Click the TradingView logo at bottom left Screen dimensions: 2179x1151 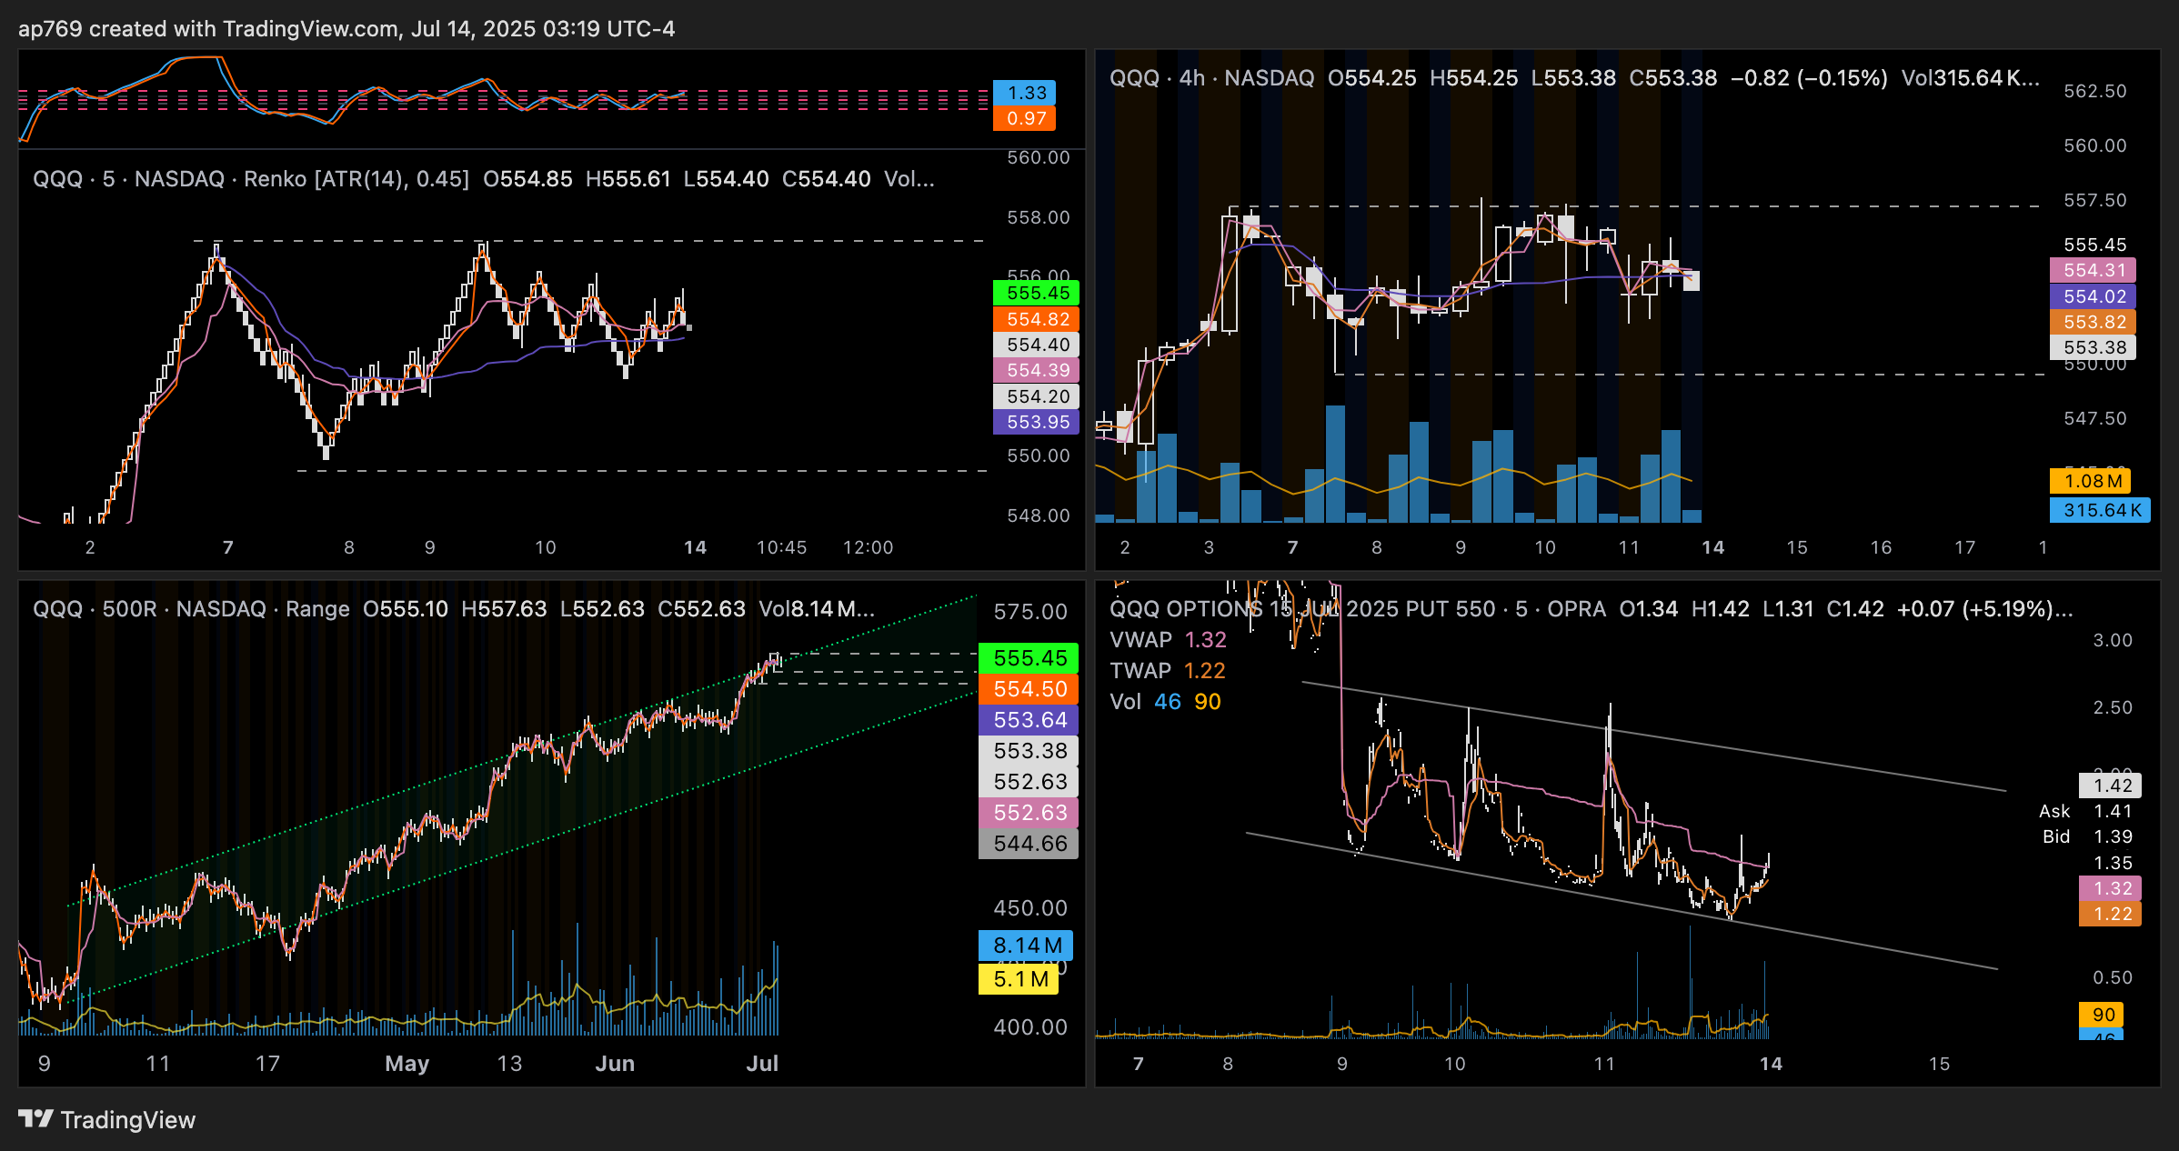pyautogui.click(x=106, y=1119)
